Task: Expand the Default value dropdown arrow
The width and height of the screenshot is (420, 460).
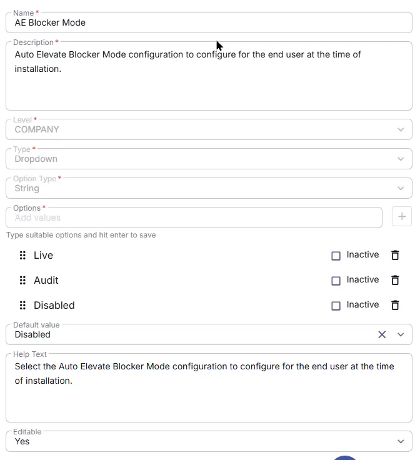Action: 401,334
